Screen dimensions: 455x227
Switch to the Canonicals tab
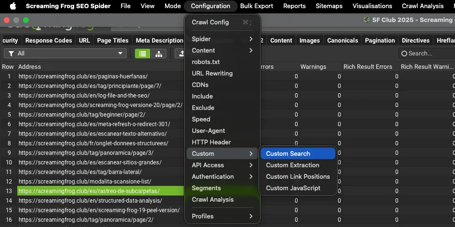pos(343,41)
